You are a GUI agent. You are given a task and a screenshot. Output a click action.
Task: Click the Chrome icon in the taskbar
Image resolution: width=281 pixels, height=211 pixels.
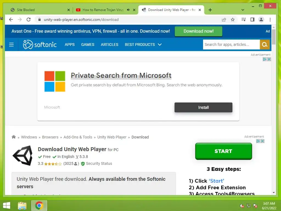coord(39,206)
